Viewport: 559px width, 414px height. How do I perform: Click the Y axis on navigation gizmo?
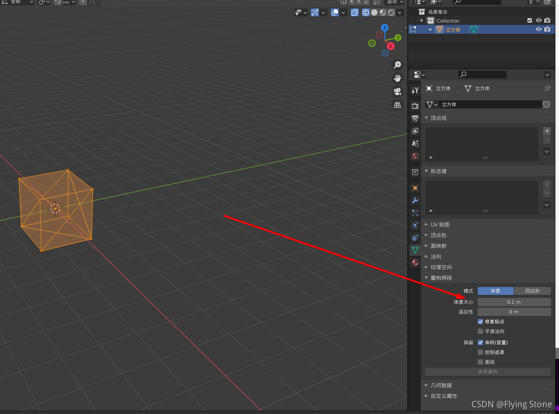tap(398, 38)
